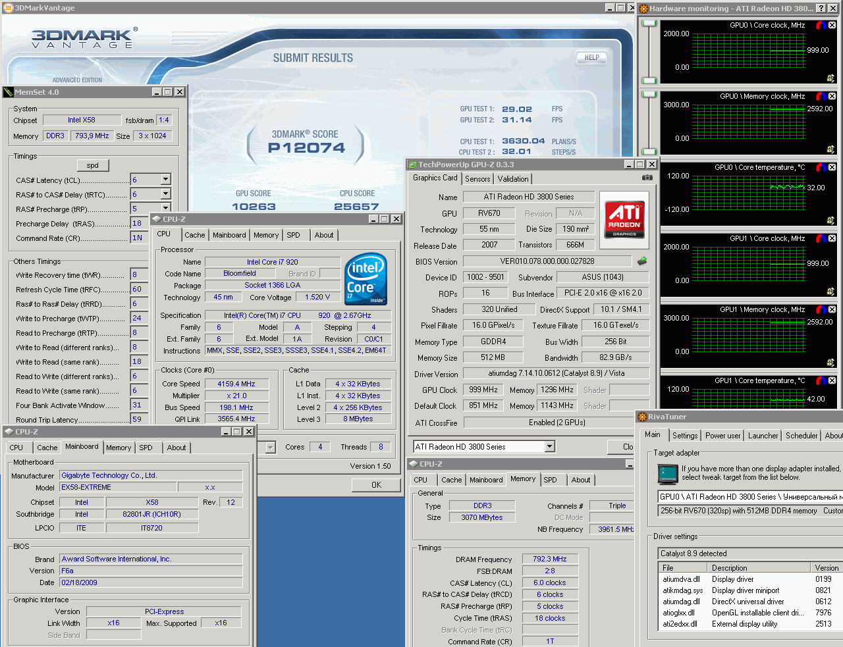The height and width of the screenshot is (647, 843).
Task: Close the GPU1 Core clock graph
Action: tap(832, 238)
